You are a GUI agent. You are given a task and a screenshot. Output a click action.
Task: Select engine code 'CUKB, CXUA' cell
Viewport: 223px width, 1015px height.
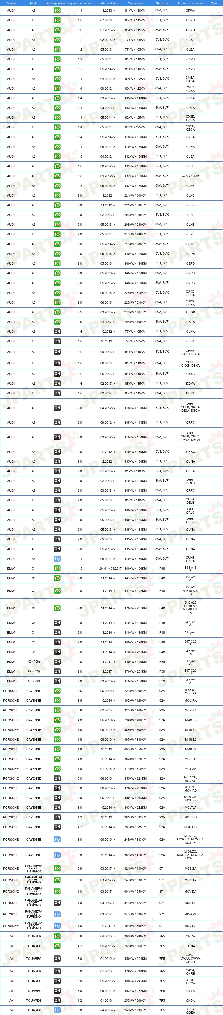click(190, 559)
